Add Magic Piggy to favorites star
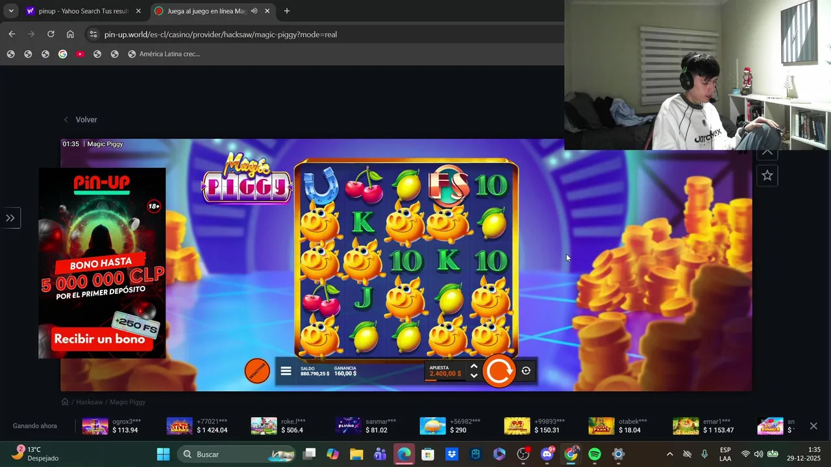Image resolution: width=831 pixels, height=467 pixels. pyautogui.click(x=767, y=176)
